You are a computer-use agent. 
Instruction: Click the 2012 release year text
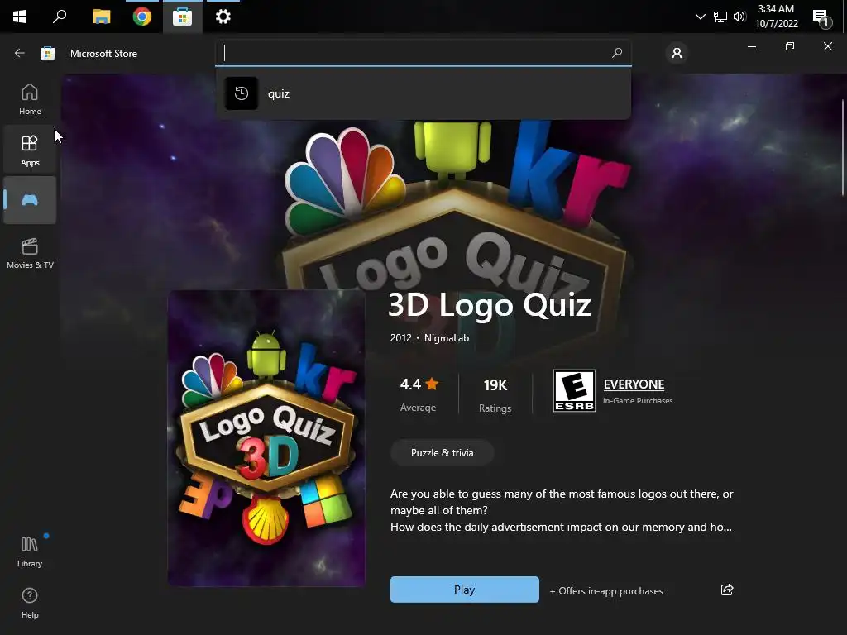pos(401,338)
